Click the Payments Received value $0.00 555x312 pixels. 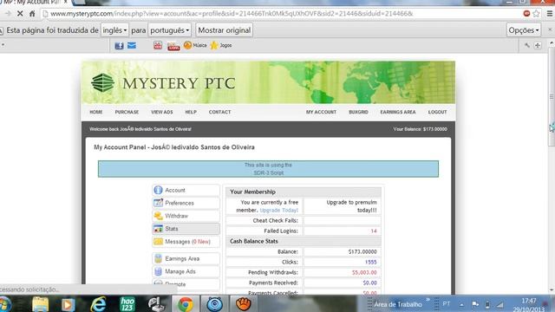pyautogui.click(x=369, y=283)
